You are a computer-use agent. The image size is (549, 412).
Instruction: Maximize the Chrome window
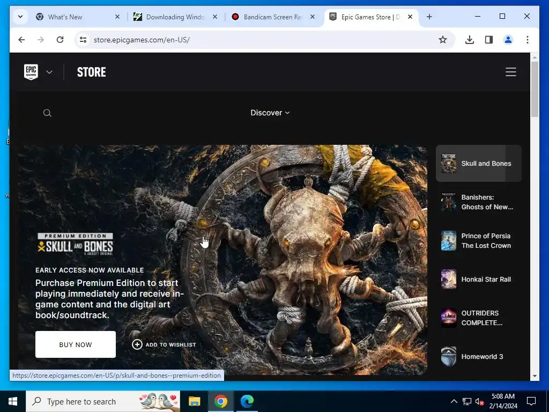click(502, 16)
